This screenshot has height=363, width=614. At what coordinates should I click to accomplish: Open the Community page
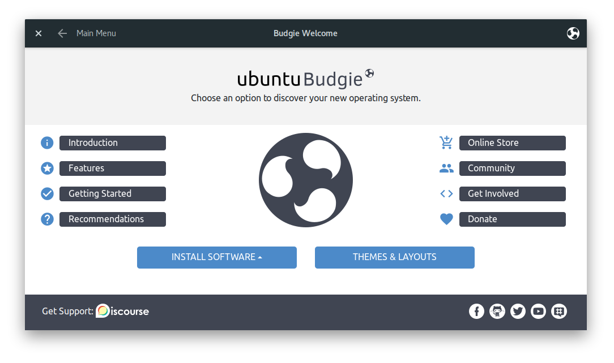click(x=513, y=168)
